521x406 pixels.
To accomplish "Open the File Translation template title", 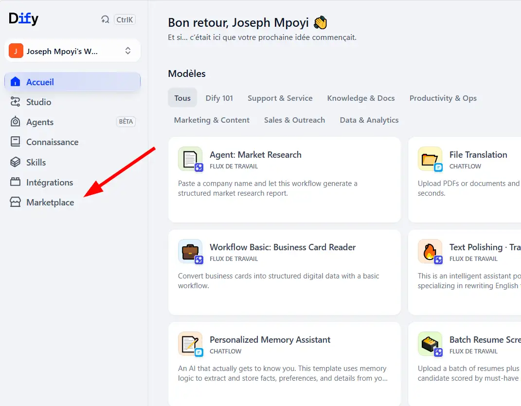I will click(478, 155).
